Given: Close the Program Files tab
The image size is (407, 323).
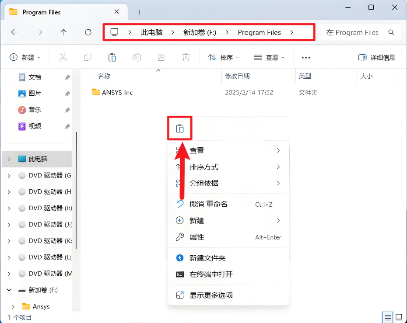Looking at the screenshot, I should 117,12.
